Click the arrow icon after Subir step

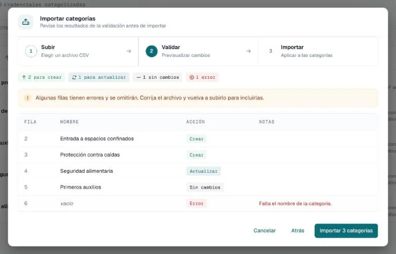(x=129, y=51)
